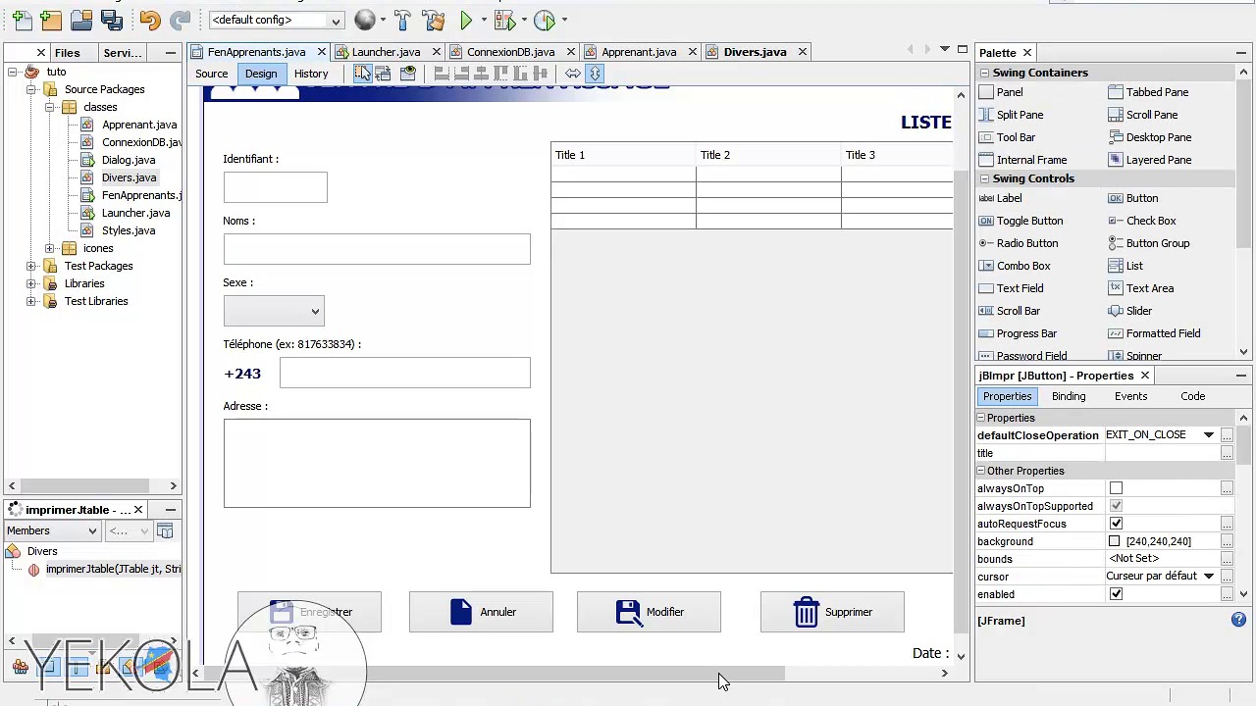Run the project with green play icon
1256x706 pixels.
(x=466, y=20)
